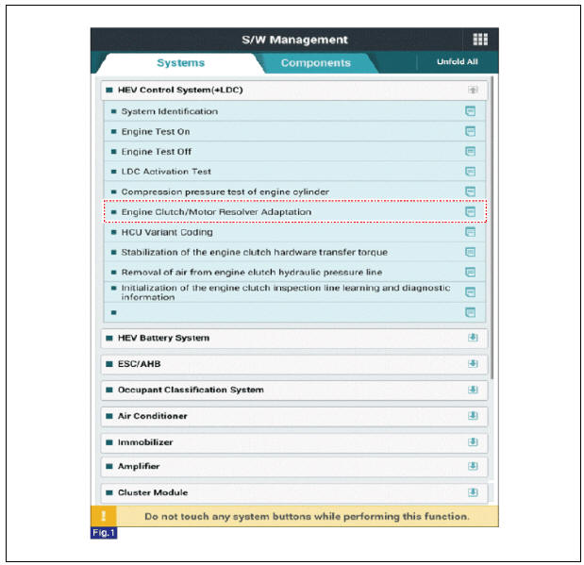Select Compression pressure test of engine cylinder
Viewport: 584px width, 565px height.
[x=294, y=191]
